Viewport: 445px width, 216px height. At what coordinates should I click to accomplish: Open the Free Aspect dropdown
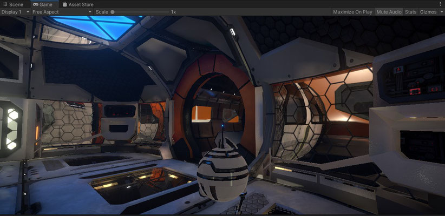tap(62, 12)
